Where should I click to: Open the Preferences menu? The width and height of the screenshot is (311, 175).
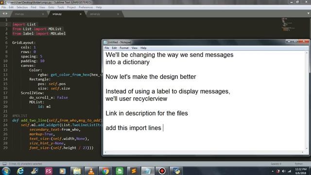click(x=86, y=7)
